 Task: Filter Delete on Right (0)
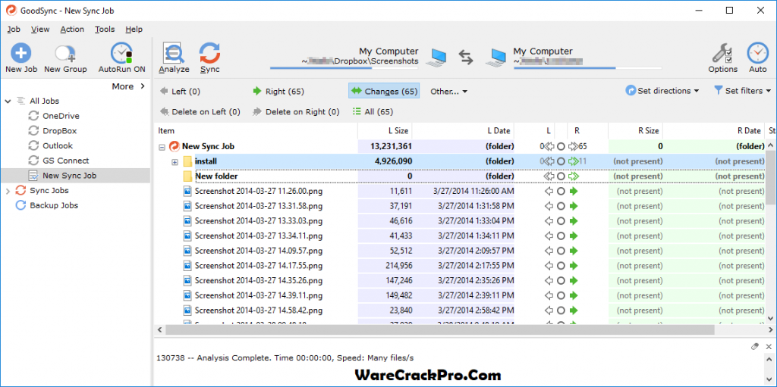tap(297, 112)
